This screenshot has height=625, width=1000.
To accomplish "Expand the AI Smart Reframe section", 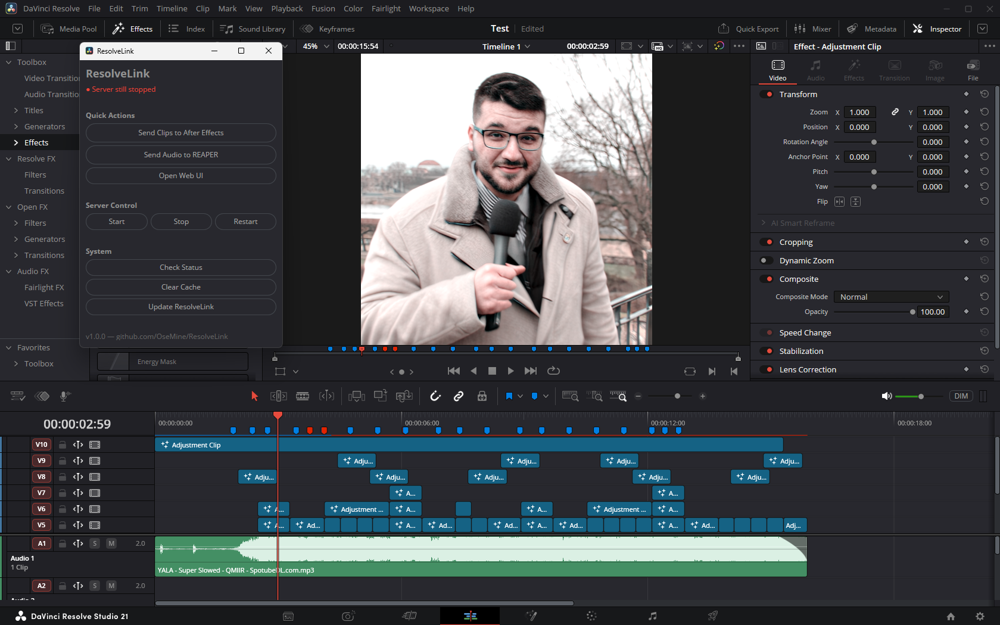I will pos(764,223).
